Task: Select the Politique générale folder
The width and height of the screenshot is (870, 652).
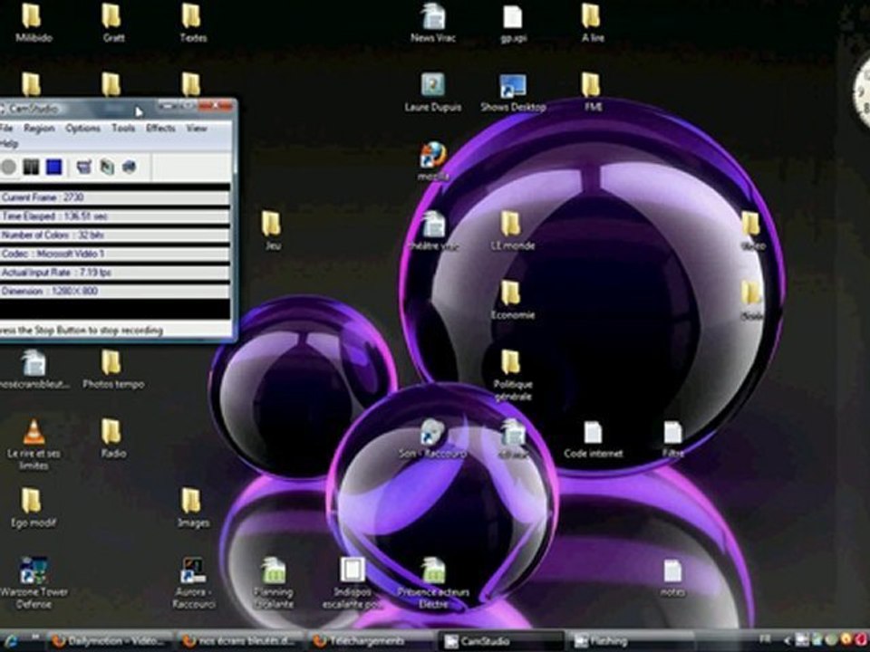Action: (511, 363)
